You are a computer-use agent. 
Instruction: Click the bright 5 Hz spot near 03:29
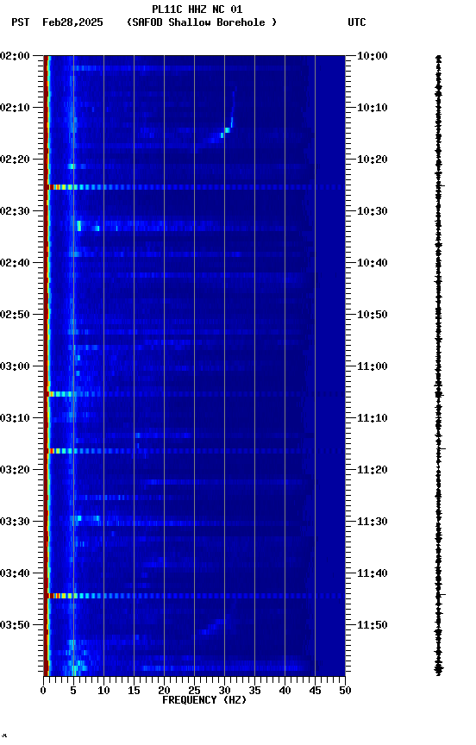pos(79,518)
